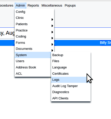
Task: Open the Popups menu
Action: 70,6
